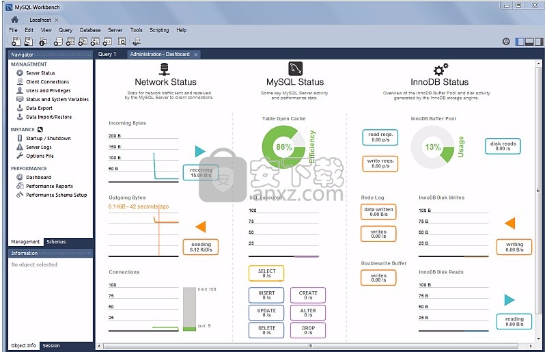Open Status and System Variables
545x352 pixels.
57,100
